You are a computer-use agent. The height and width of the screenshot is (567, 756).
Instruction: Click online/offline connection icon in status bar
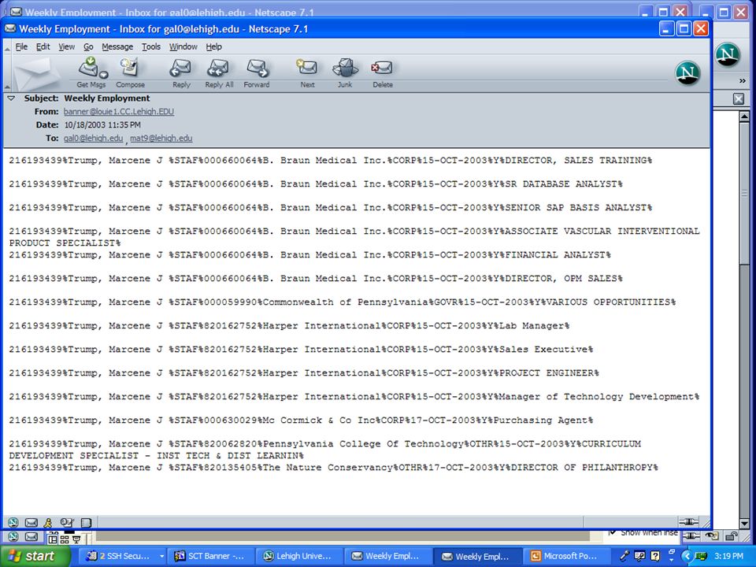coord(688,521)
